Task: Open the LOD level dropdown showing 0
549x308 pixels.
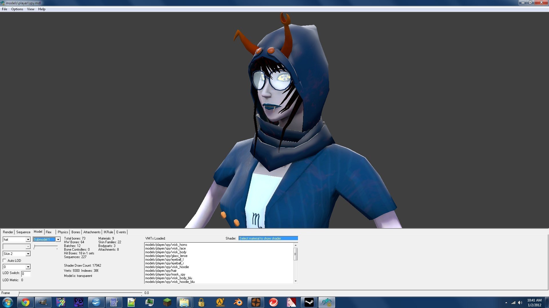Action: click(28, 267)
